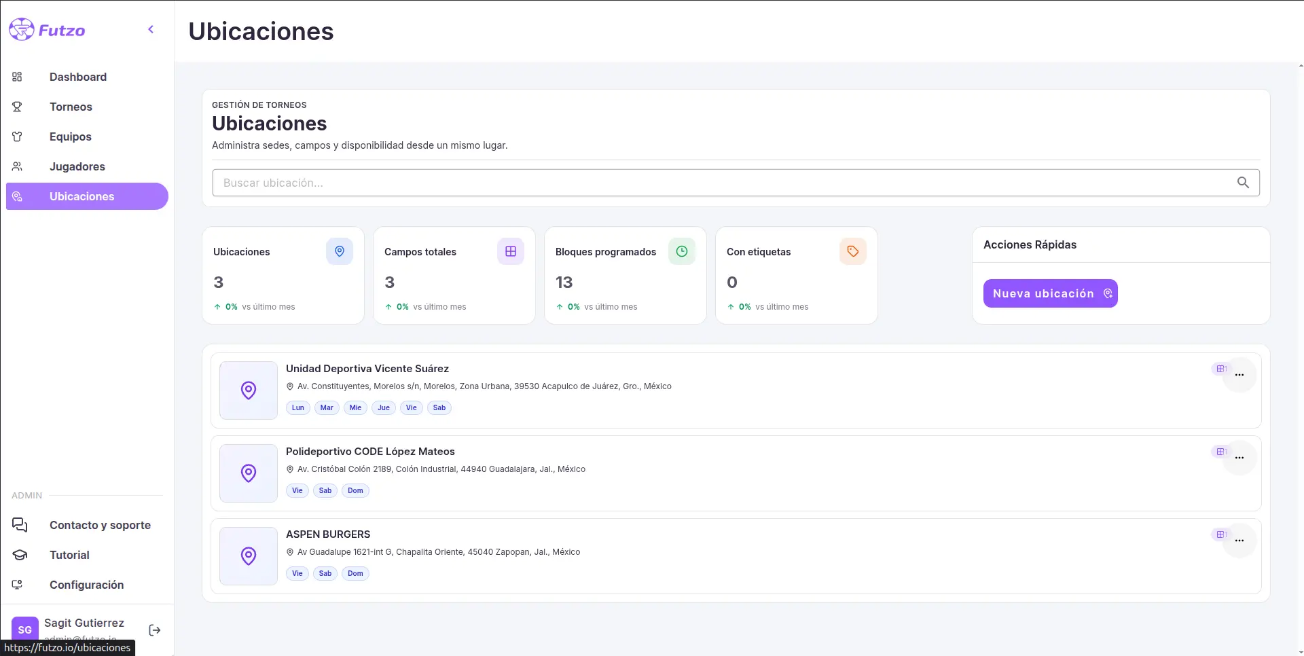Open the ASPEN BURGERS three-dot menu
Viewport: 1304px width, 656px height.
point(1239,541)
